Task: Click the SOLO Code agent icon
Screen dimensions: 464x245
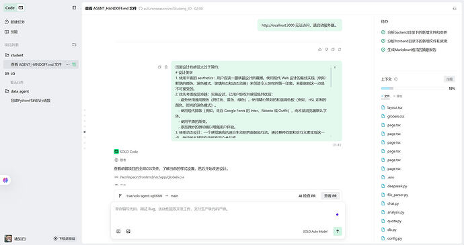Action: point(116,152)
